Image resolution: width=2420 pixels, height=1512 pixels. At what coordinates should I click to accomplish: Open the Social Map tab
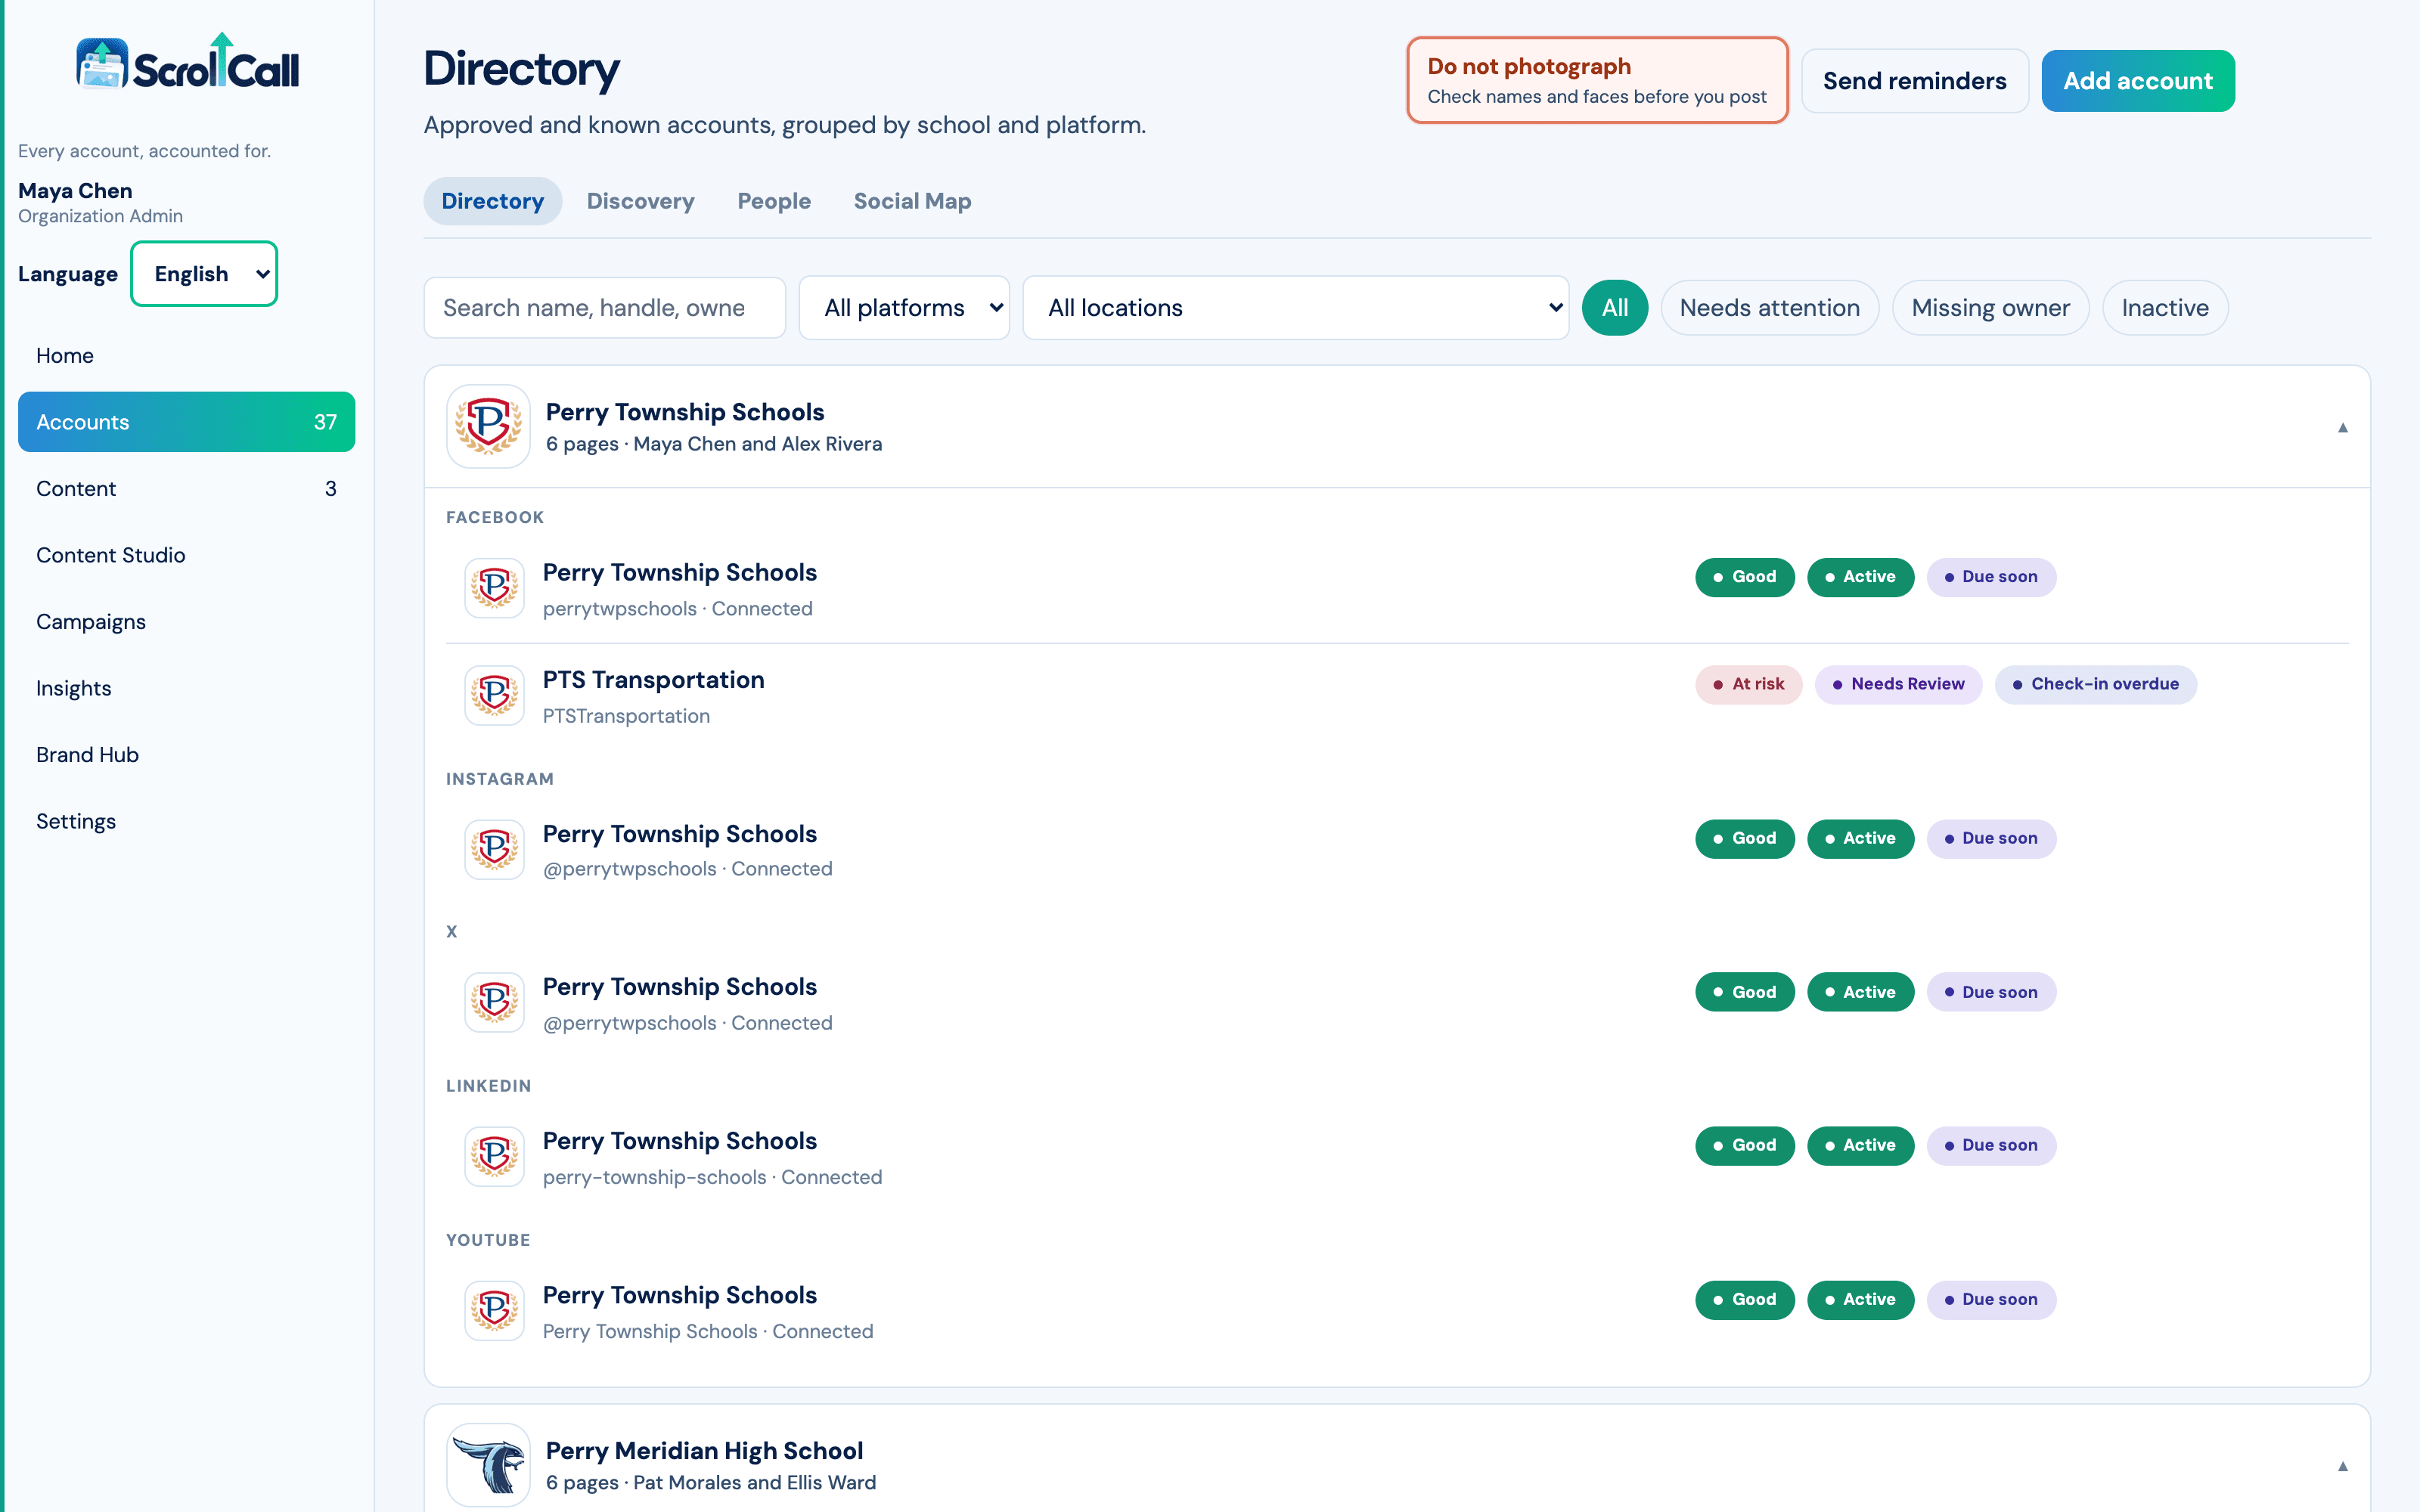[x=912, y=201]
